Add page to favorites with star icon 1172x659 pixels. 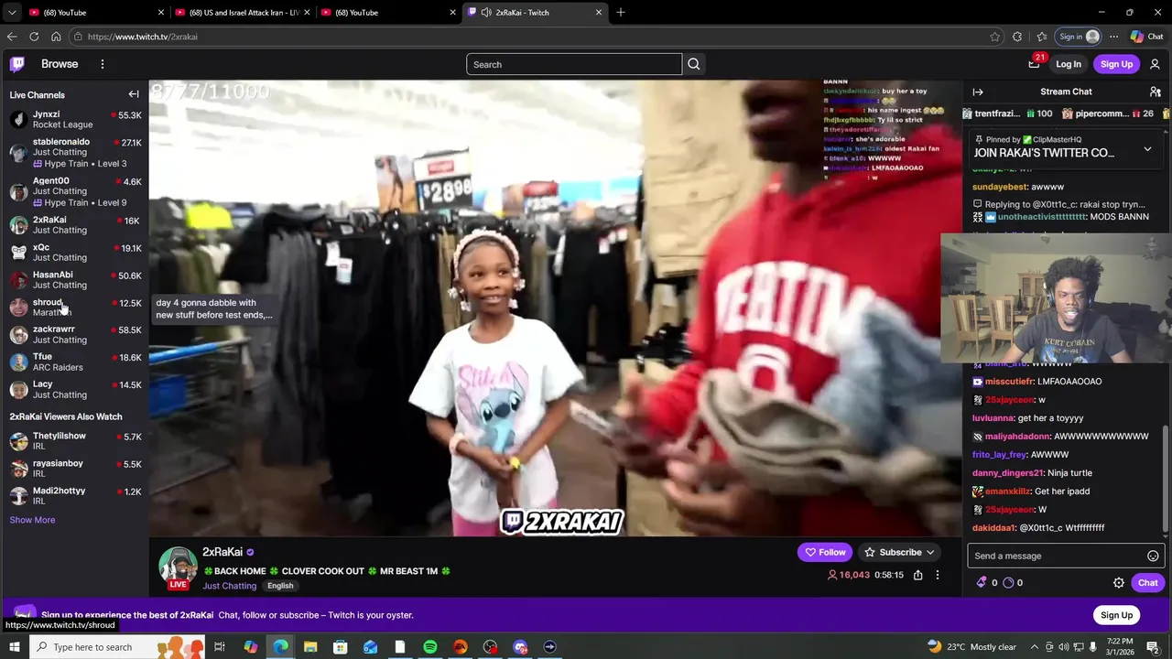coord(995,37)
